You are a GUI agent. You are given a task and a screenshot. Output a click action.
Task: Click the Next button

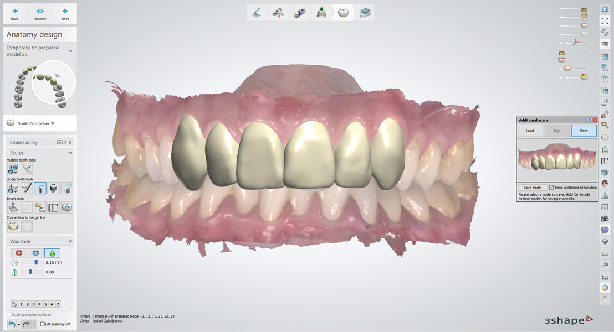pyautogui.click(x=65, y=14)
